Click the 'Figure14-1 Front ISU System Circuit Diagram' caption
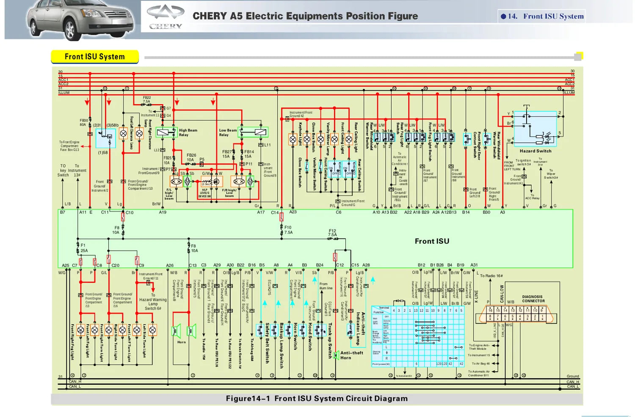 (317, 398)
